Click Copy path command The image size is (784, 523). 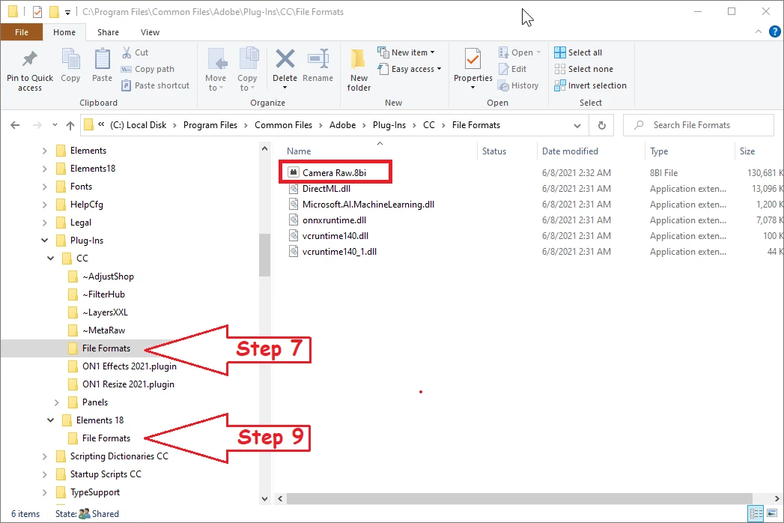[x=148, y=69]
